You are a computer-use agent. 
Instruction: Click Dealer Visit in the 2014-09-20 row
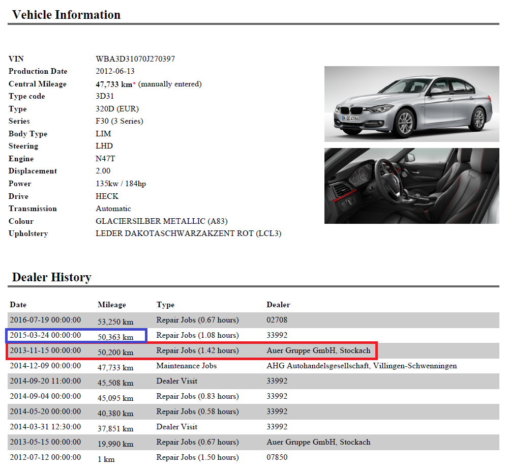pos(177,381)
